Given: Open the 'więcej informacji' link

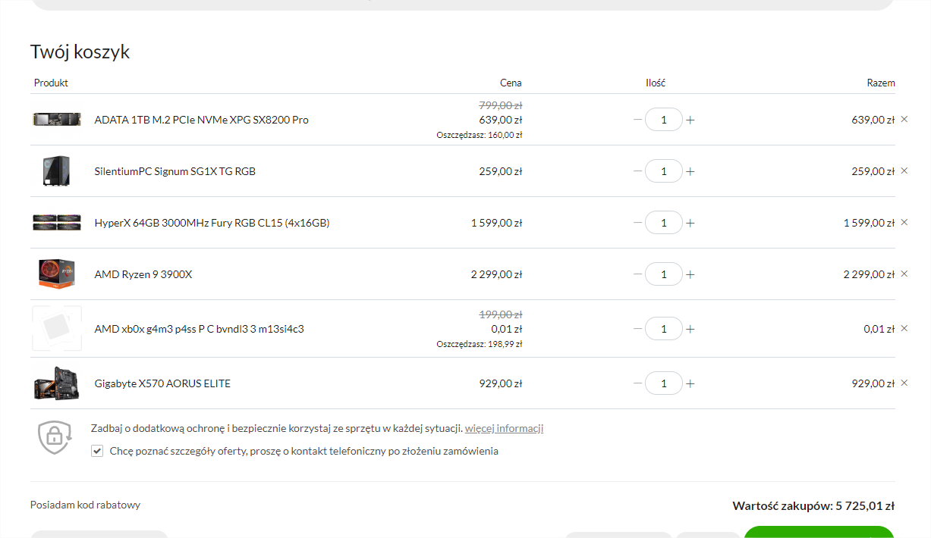Looking at the screenshot, I should 504,428.
